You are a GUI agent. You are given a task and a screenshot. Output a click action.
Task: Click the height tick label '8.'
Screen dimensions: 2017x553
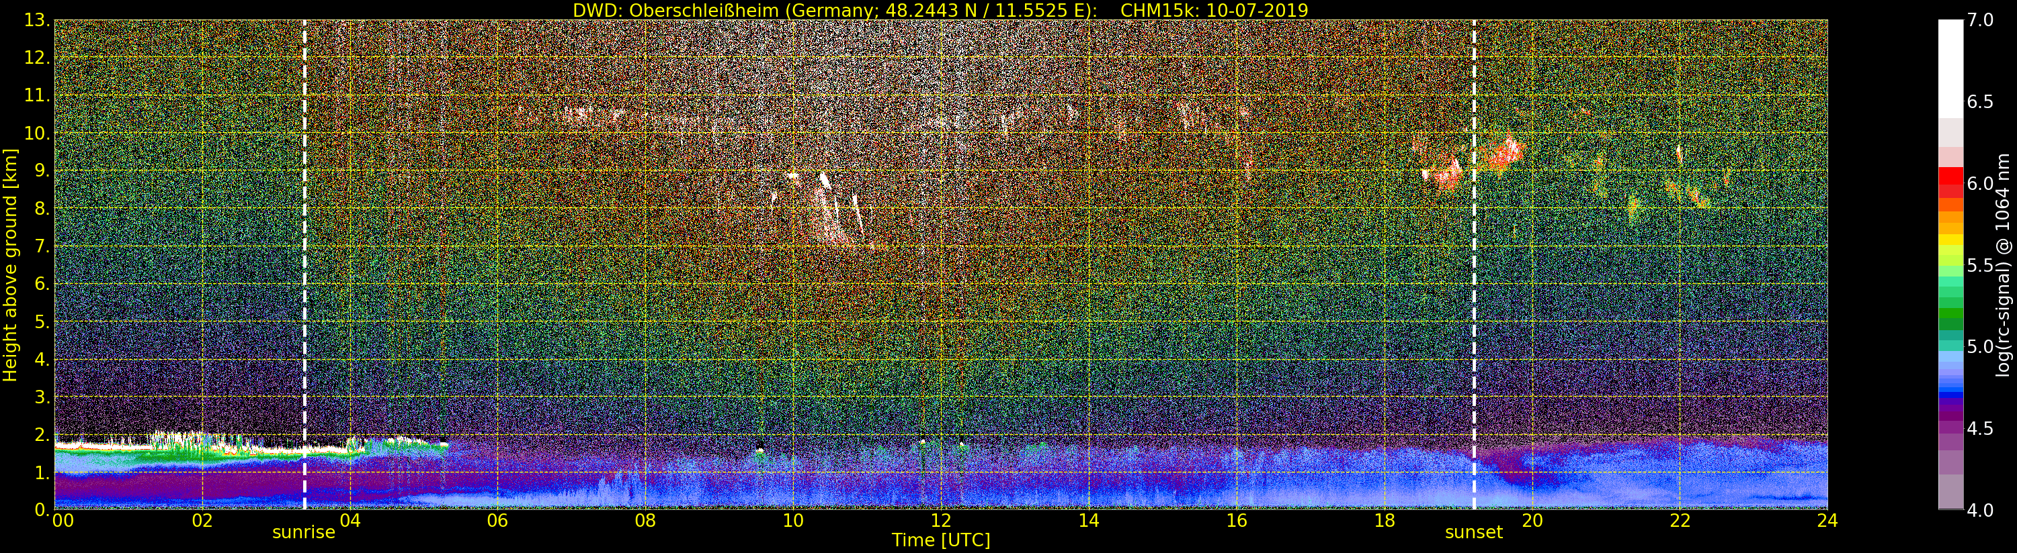point(42,208)
